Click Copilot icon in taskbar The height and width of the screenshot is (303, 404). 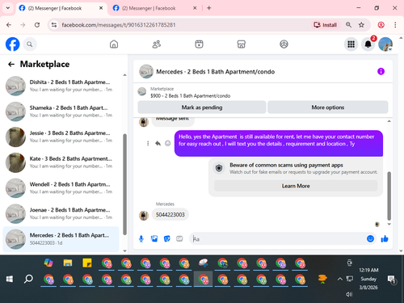[x=48, y=263]
